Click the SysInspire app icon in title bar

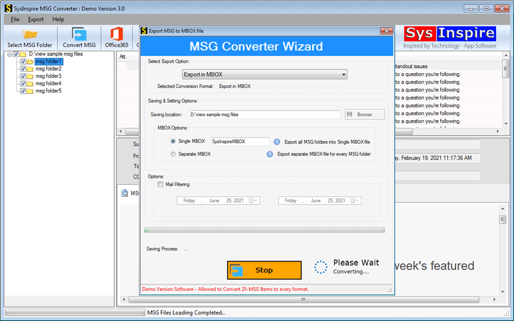click(x=8, y=8)
